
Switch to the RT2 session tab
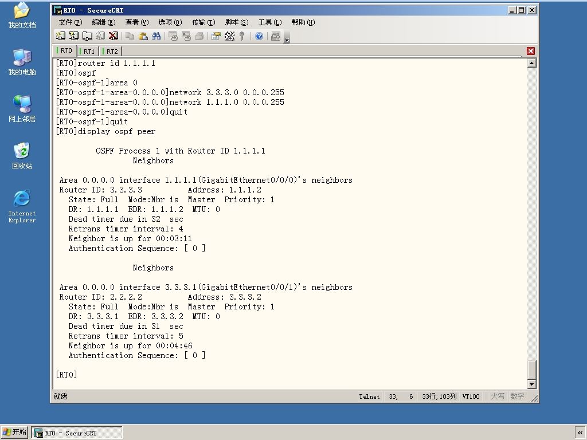(111, 51)
